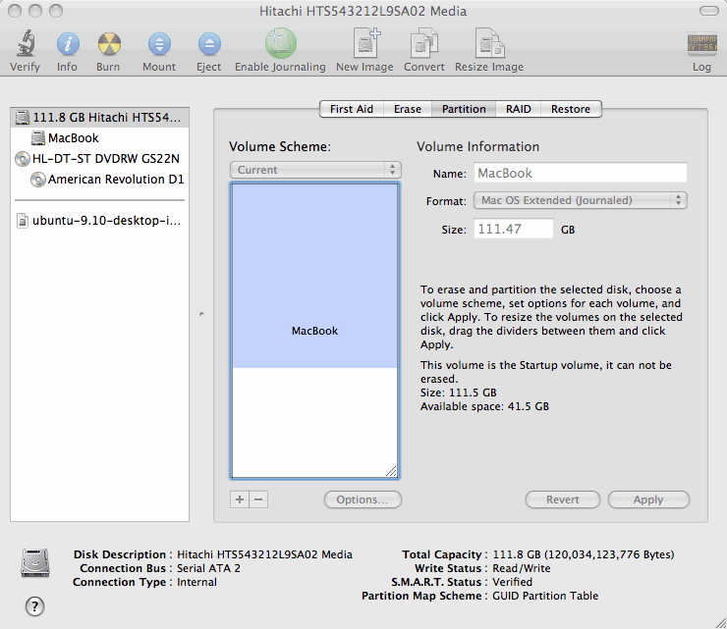Click the Revert button
Viewport: 727px width, 629px height.
(x=562, y=499)
